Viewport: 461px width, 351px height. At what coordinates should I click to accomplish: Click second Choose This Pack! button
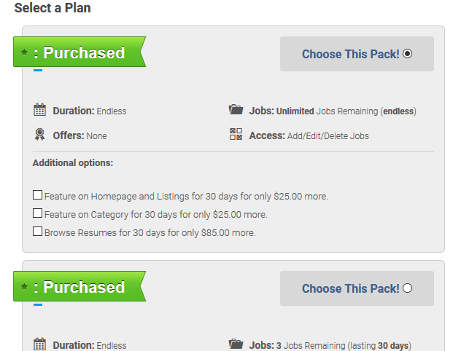[x=357, y=288]
